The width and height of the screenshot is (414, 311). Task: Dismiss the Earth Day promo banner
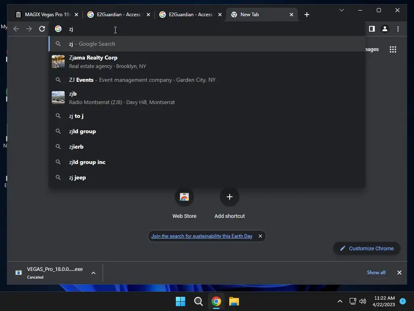[x=260, y=236]
